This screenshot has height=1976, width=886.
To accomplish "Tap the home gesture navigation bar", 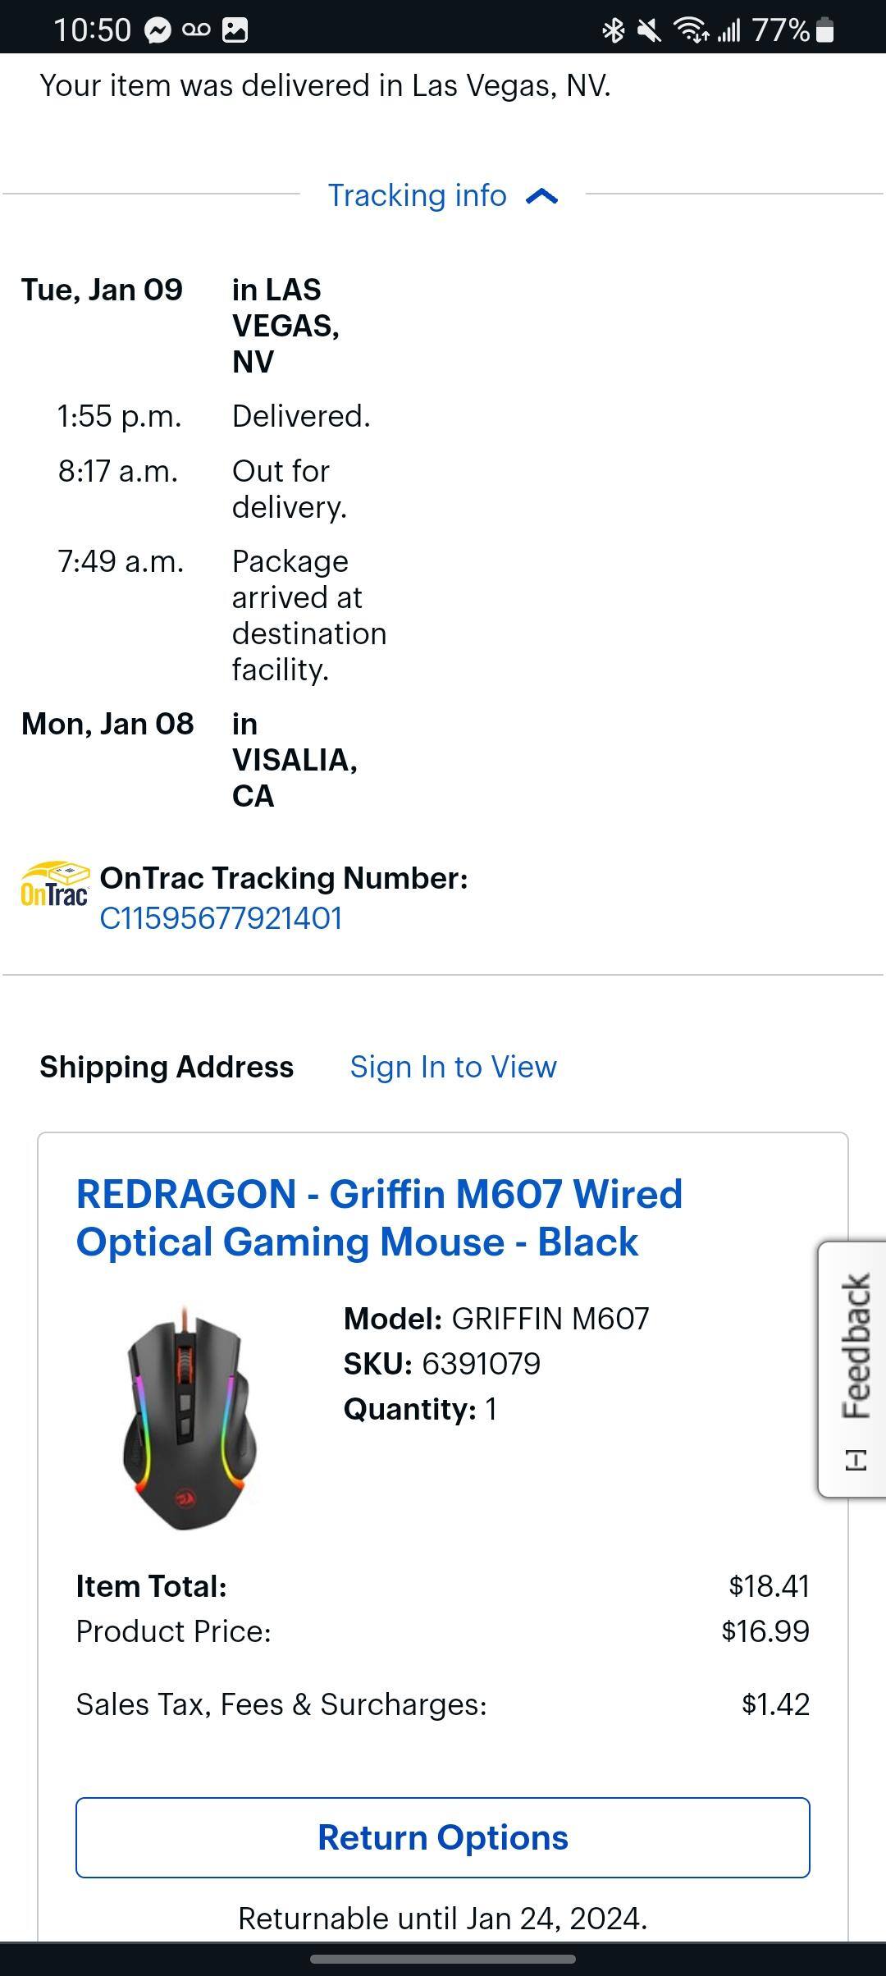I will click(x=443, y=1959).
